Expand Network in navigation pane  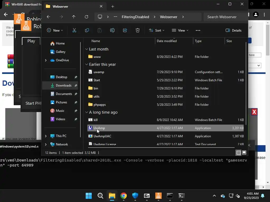click(x=46, y=144)
